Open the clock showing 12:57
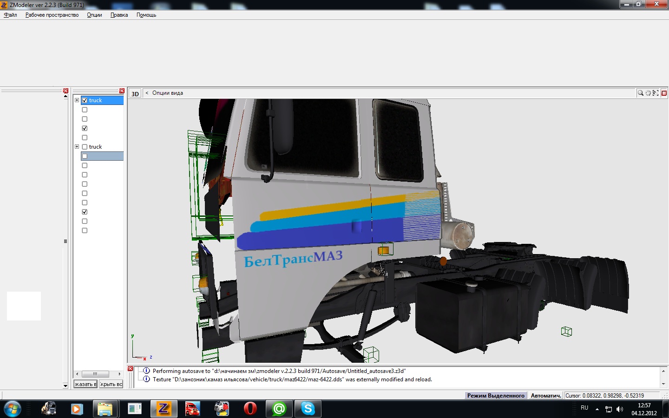The width and height of the screenshot is (669, 418). click(644, 409)
